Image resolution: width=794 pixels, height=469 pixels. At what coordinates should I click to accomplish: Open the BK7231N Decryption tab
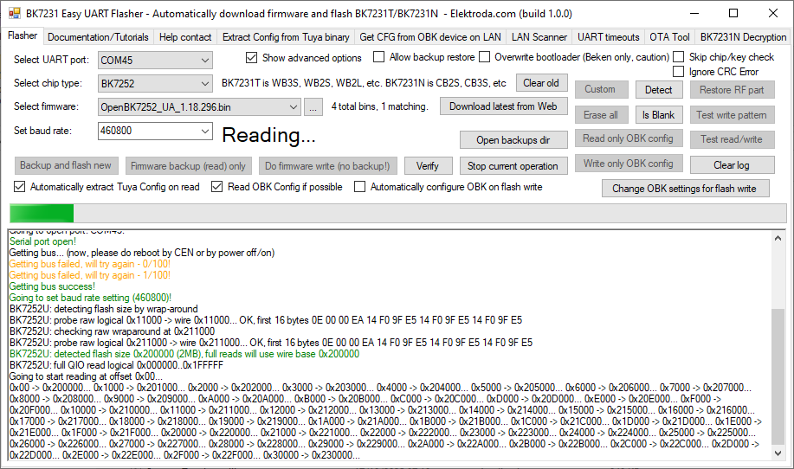coord(743,37)
